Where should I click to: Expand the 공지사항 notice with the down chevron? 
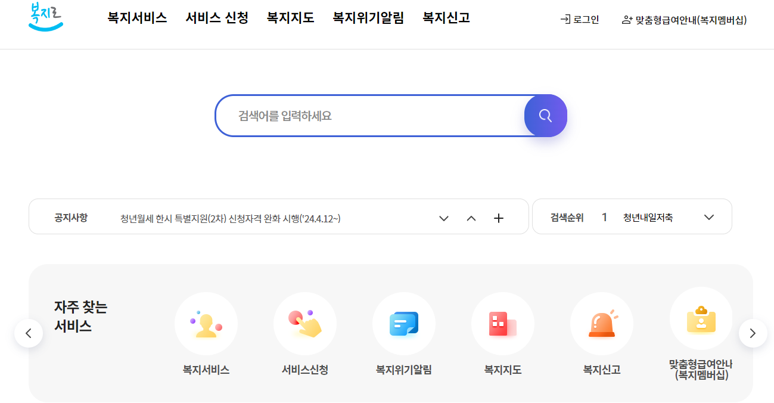443,218
